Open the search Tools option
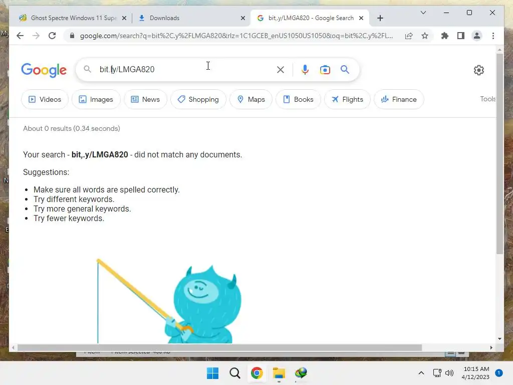This screenshot has height=385, width=513. click(x=488, y=99)
